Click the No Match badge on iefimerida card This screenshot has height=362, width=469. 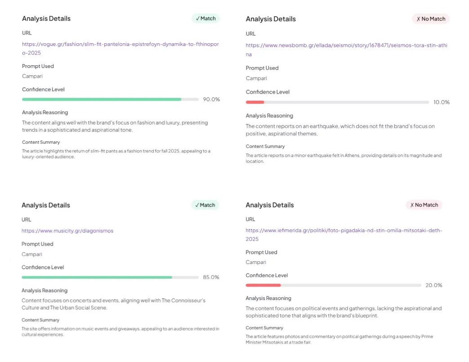[x=424, y=205]
